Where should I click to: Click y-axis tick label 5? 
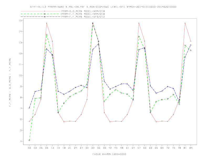[21, 130]
